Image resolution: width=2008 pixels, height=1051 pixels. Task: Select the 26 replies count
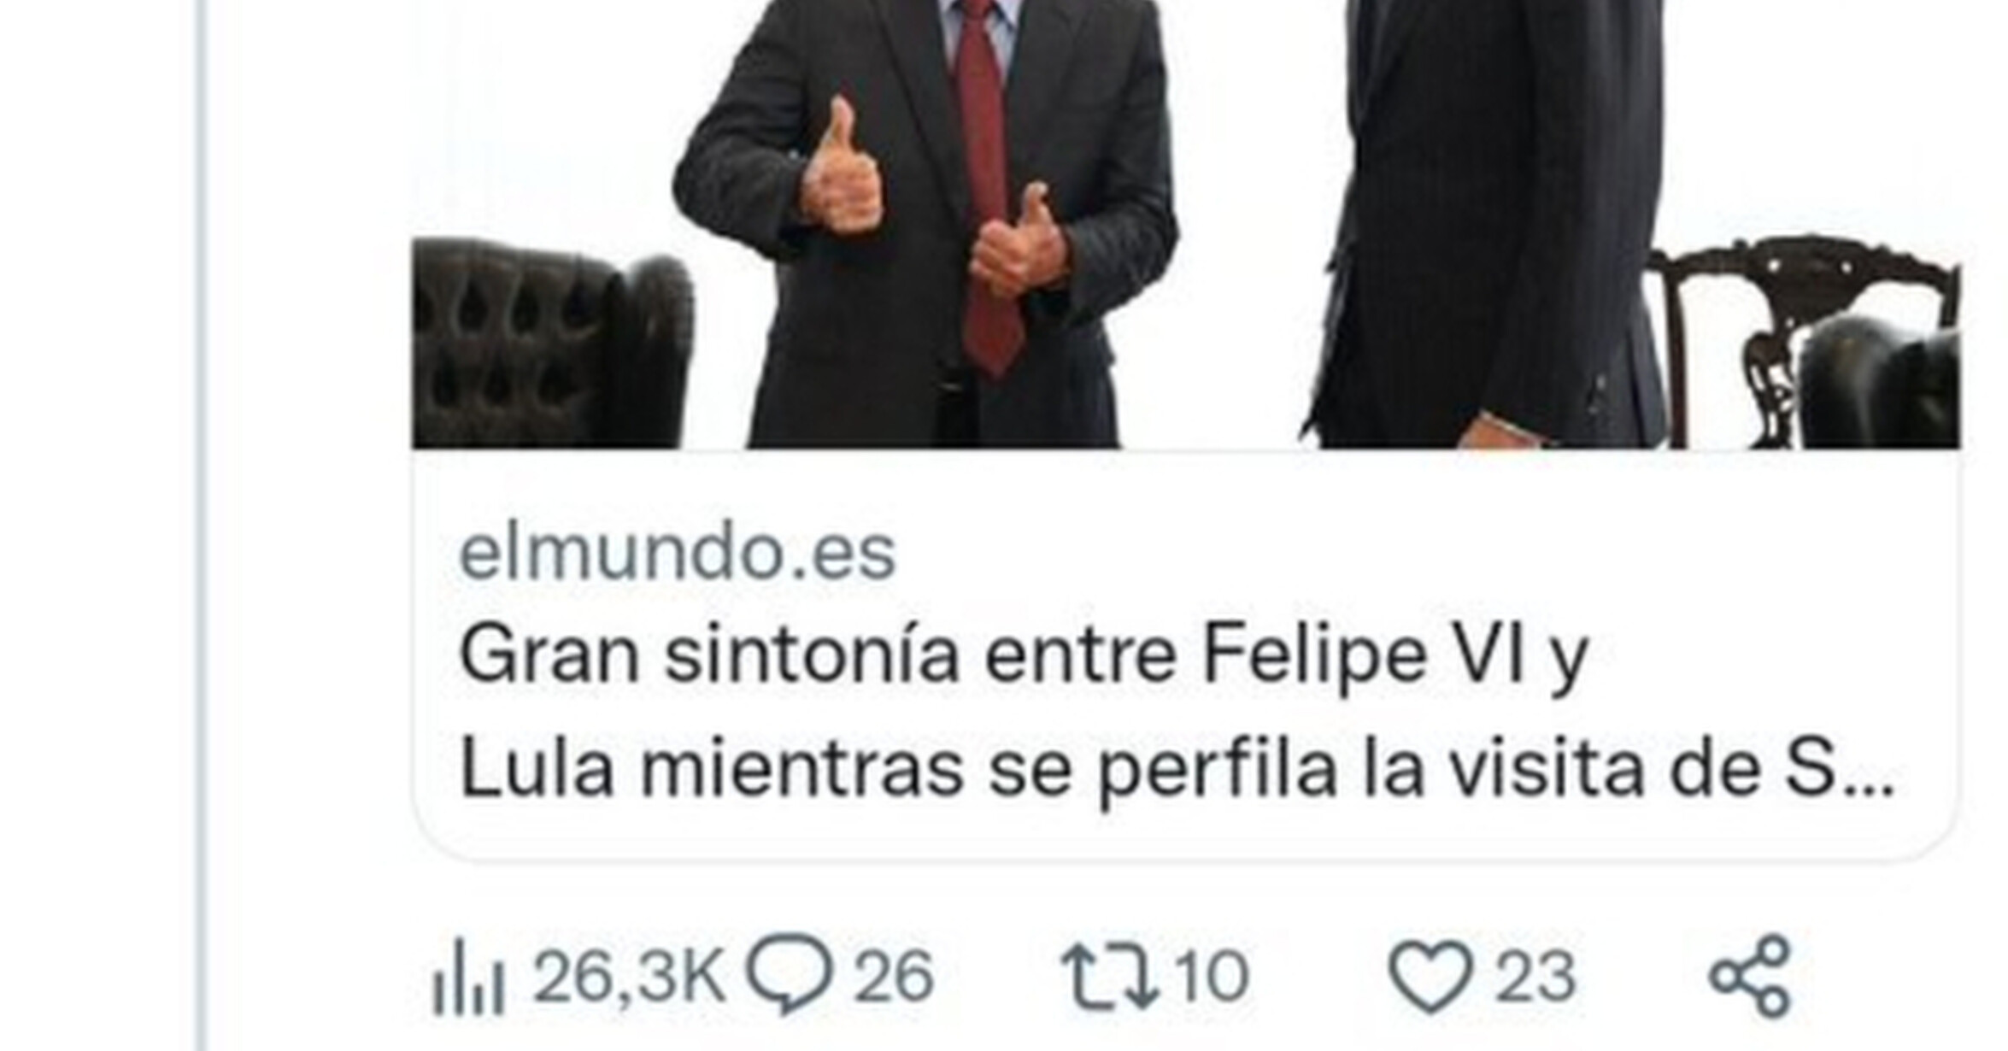[x=894, y=976]
